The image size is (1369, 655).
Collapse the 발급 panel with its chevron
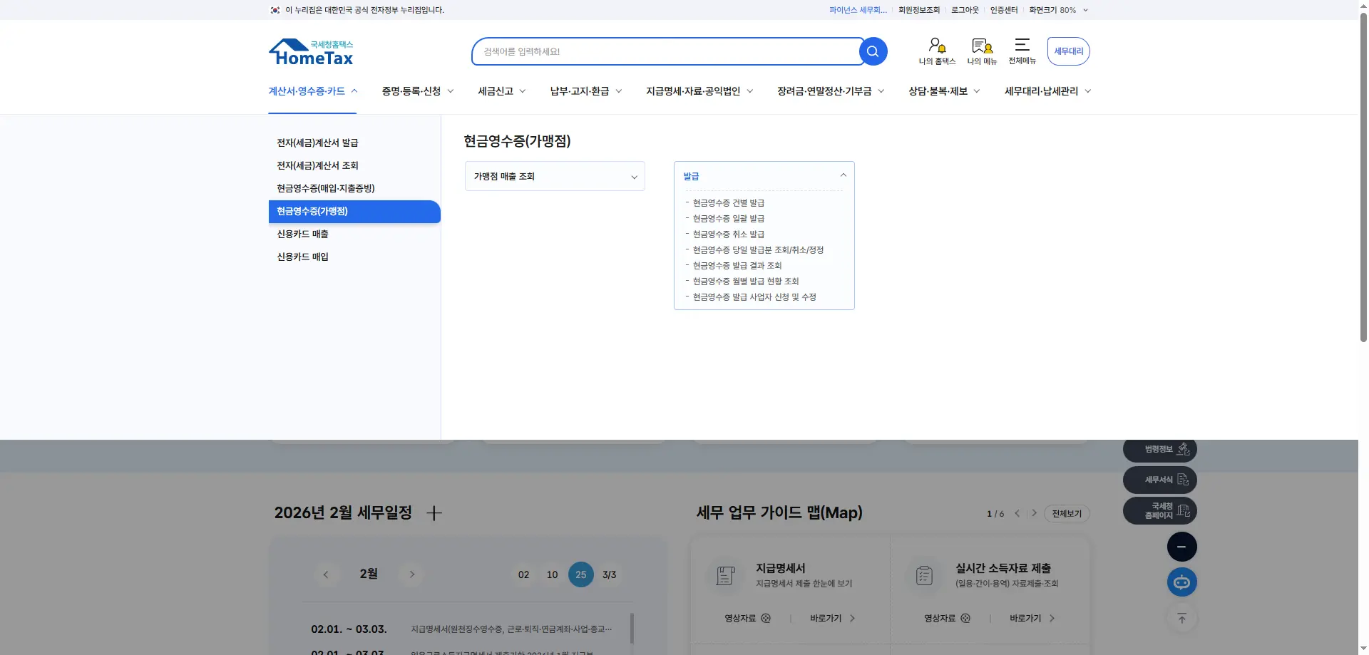(843, 175)
